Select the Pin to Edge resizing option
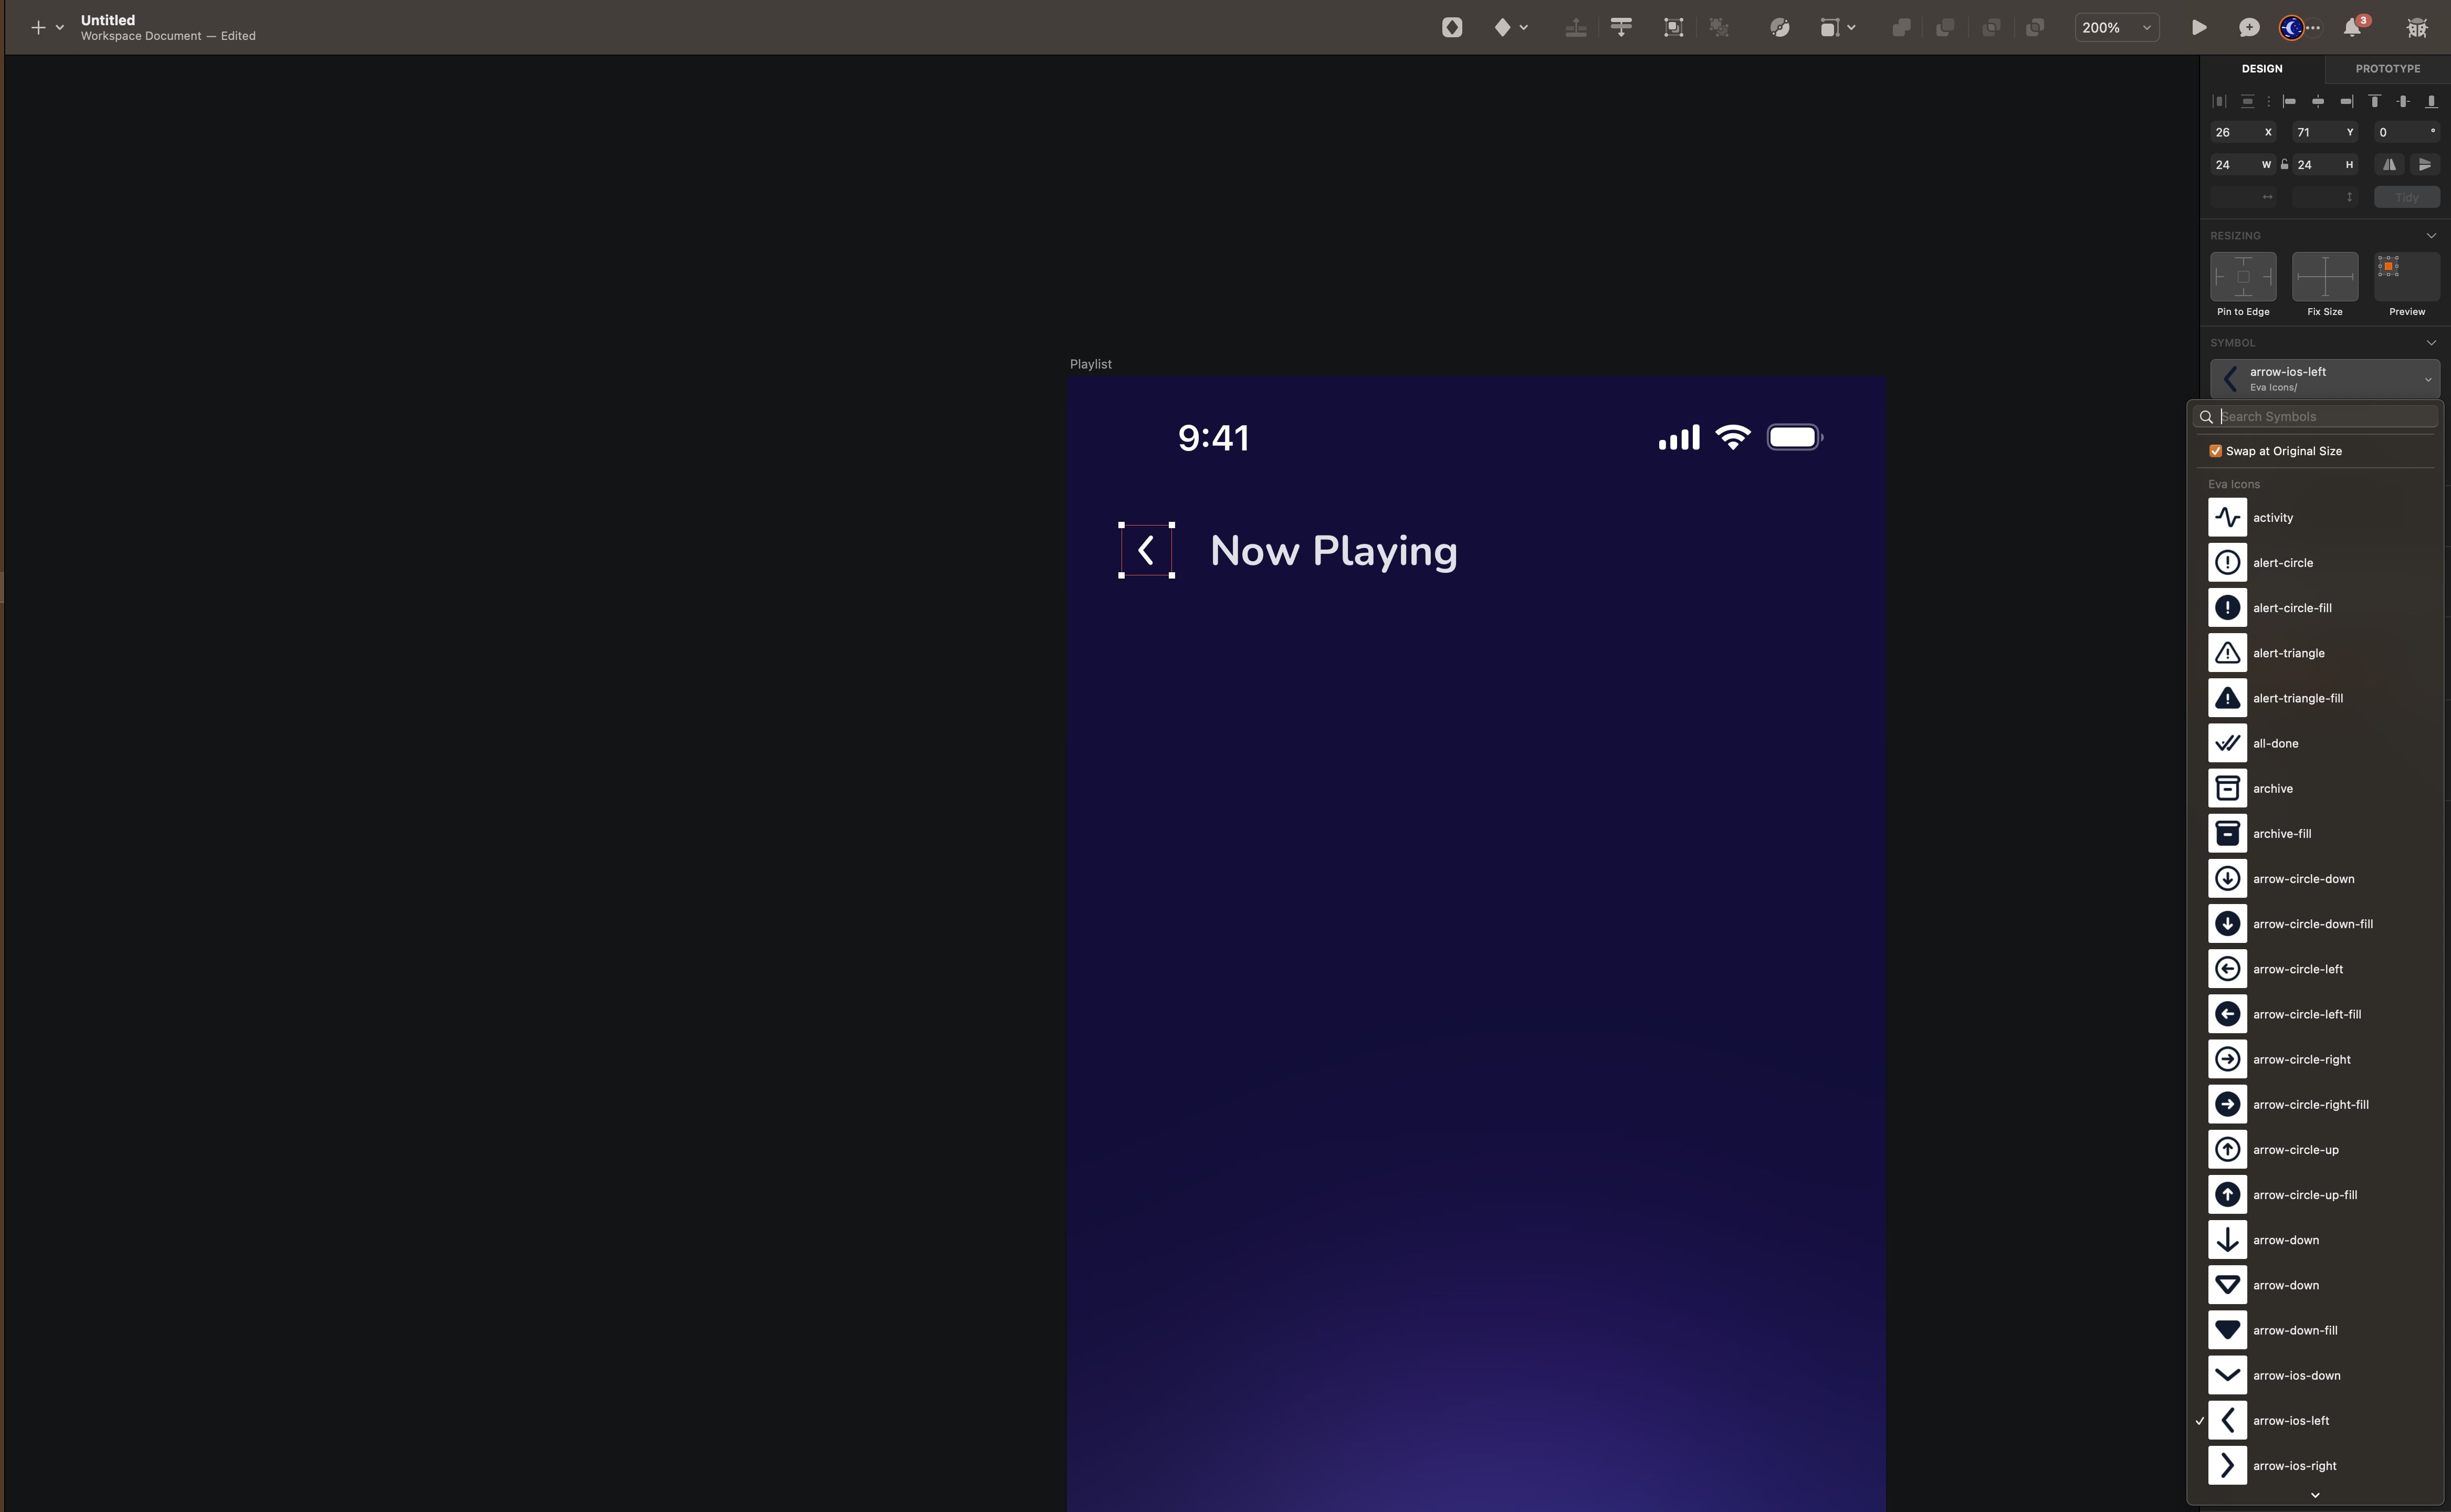Viewport: 2451px width, 1512px height. 2243,277
